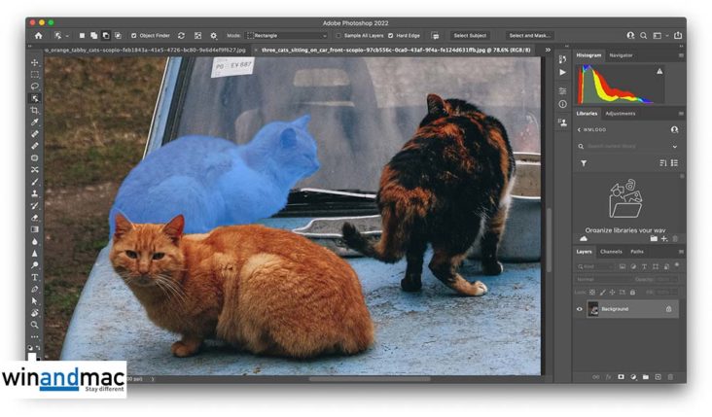Click the Select and Mask button
Viewport: 712px width, 417px height.
coord(530,36)
